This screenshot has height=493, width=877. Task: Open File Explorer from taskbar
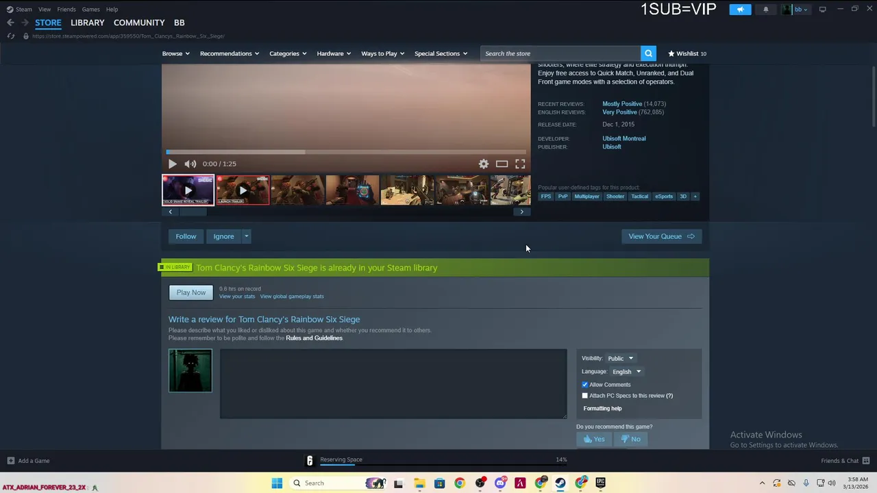[x=419, y=483]
